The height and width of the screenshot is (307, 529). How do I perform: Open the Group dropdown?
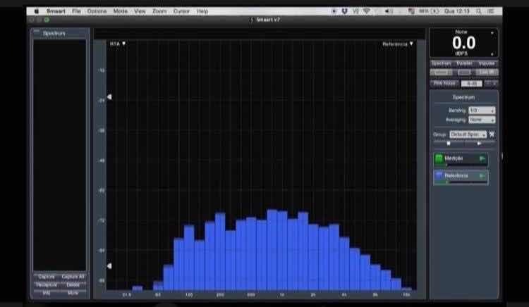468,134
